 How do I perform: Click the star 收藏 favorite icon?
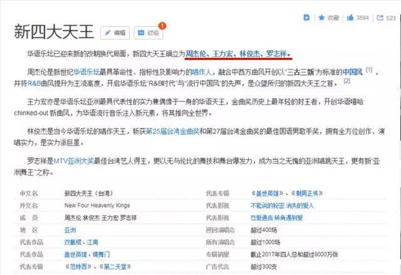(x=321, y=17)
